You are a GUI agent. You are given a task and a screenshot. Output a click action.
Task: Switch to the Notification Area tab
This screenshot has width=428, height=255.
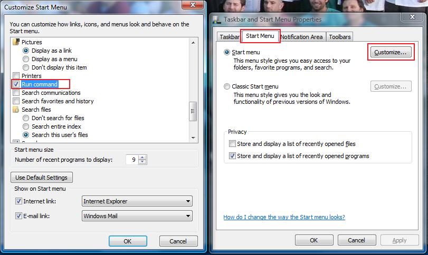click(302, 37)
